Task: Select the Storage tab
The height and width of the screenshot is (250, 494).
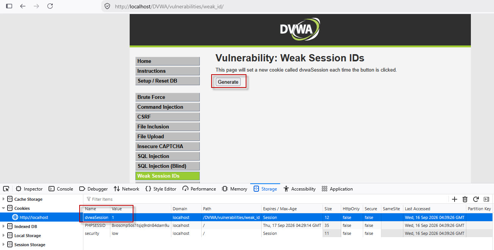Action: (x=265, y=189)
